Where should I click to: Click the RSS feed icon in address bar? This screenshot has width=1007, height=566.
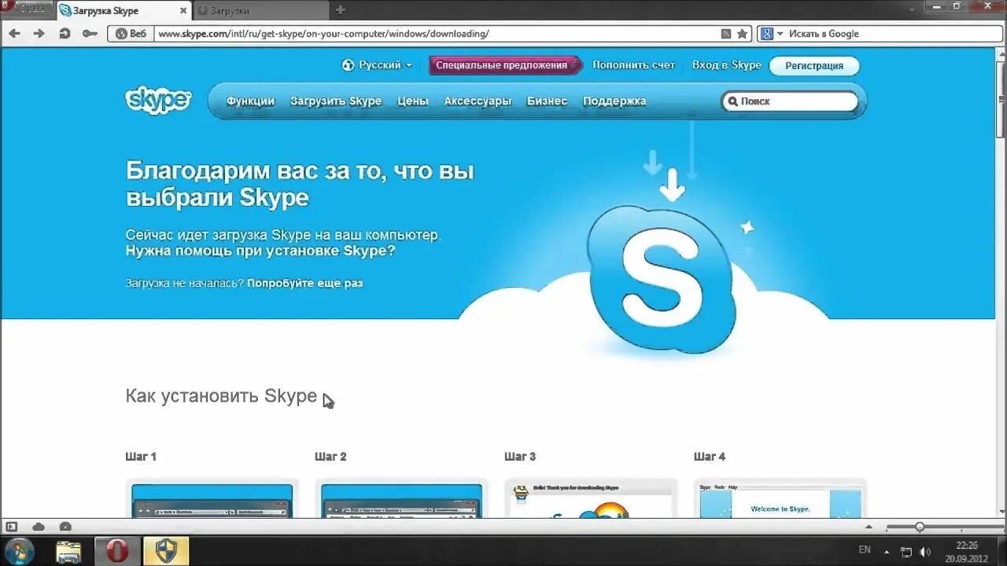[726, 34]
